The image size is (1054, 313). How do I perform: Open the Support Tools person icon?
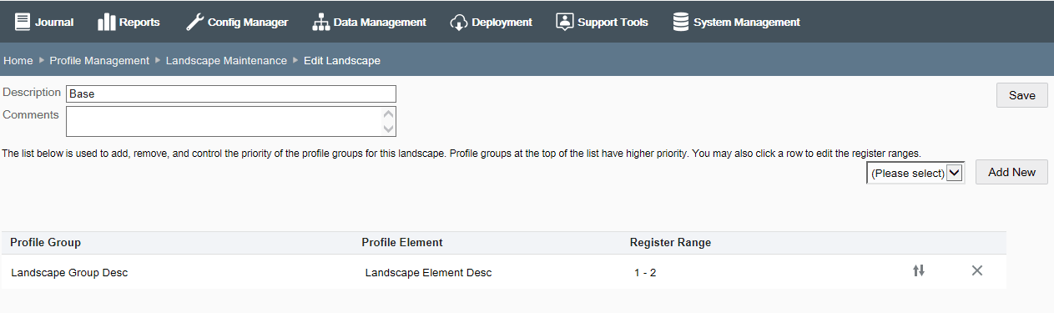click(565, 23)
